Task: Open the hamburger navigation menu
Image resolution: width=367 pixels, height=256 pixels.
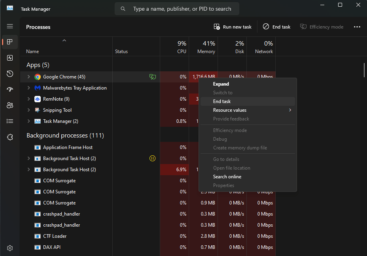Action: 10,26
